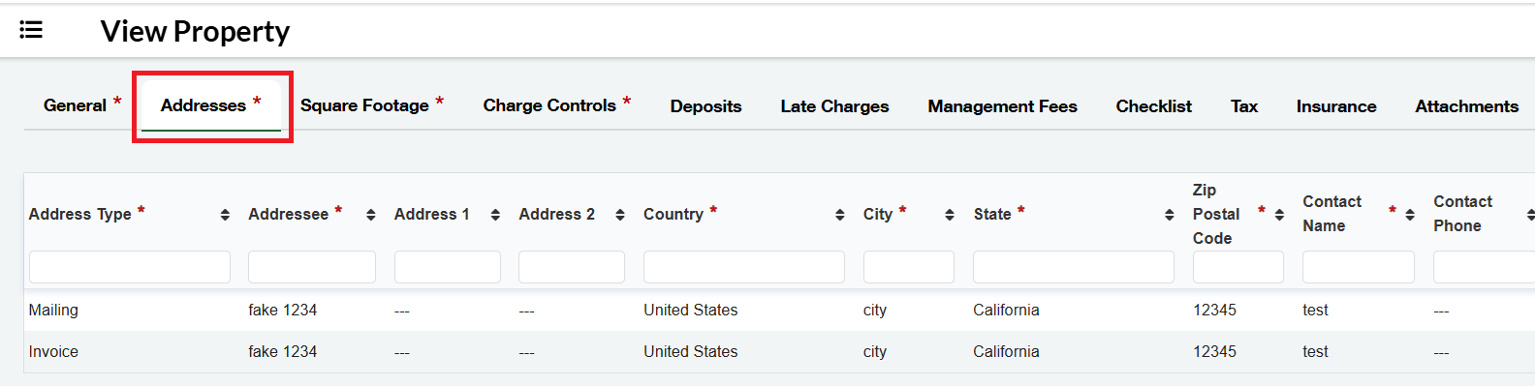
Task: Focus the Country filter field
Action: 744,267
